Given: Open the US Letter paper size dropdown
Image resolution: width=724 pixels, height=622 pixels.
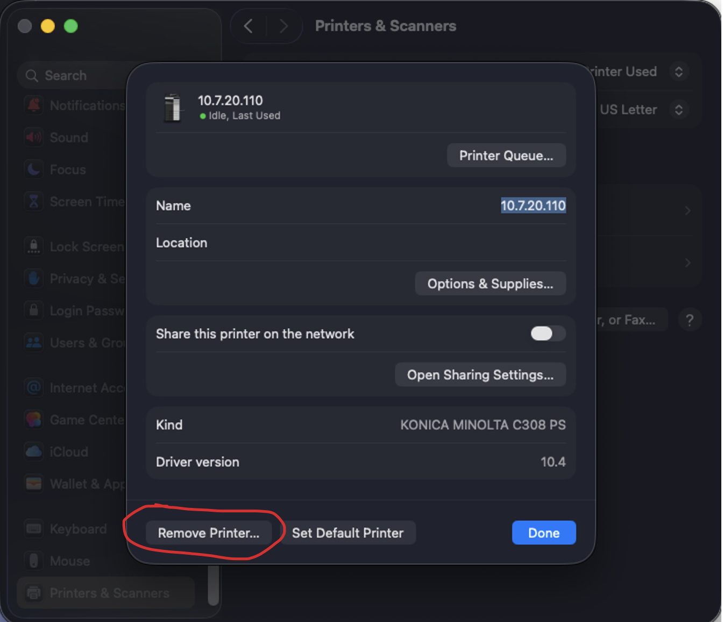Looking at the screenshot, I should pyautogui.click(x=678, y=110).
